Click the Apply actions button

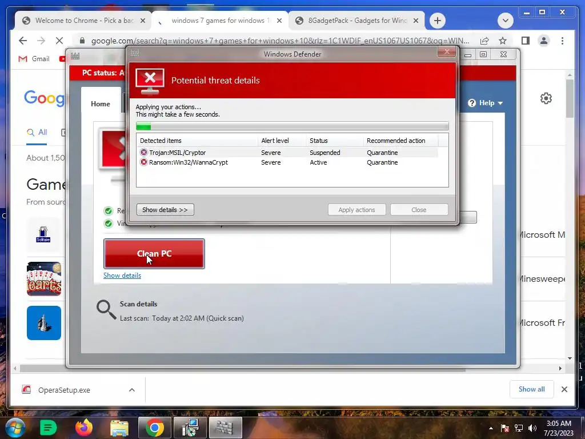356,210
